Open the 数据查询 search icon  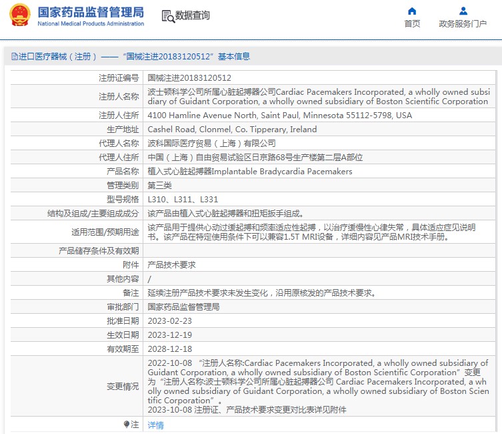point(168,16)
